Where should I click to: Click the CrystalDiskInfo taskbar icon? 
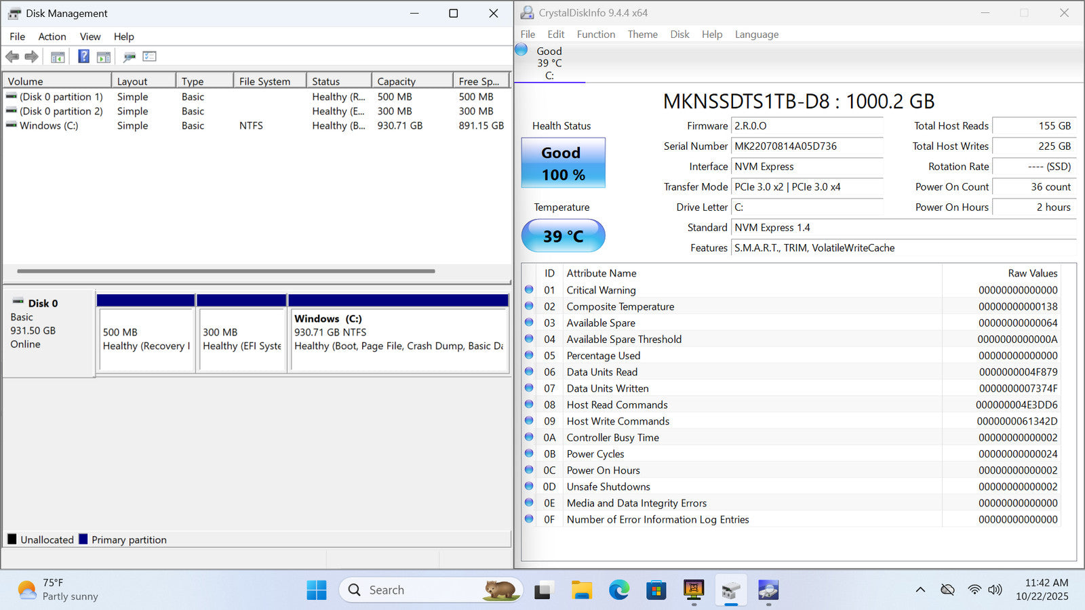(768, 590)
